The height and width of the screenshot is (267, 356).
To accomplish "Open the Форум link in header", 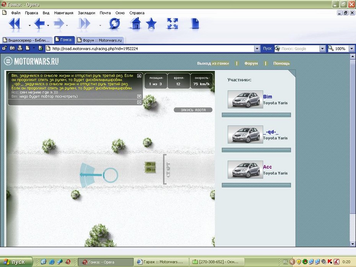I will [251, 63].
